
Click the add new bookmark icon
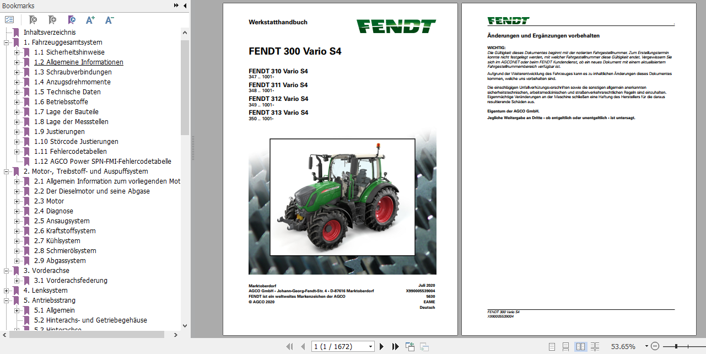(x=52, y=20)
